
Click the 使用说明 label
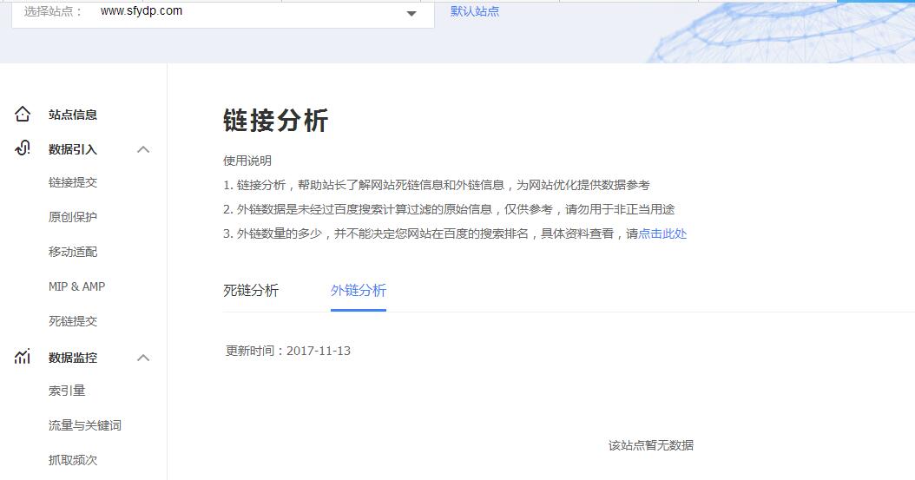click(x=247, y=161)
